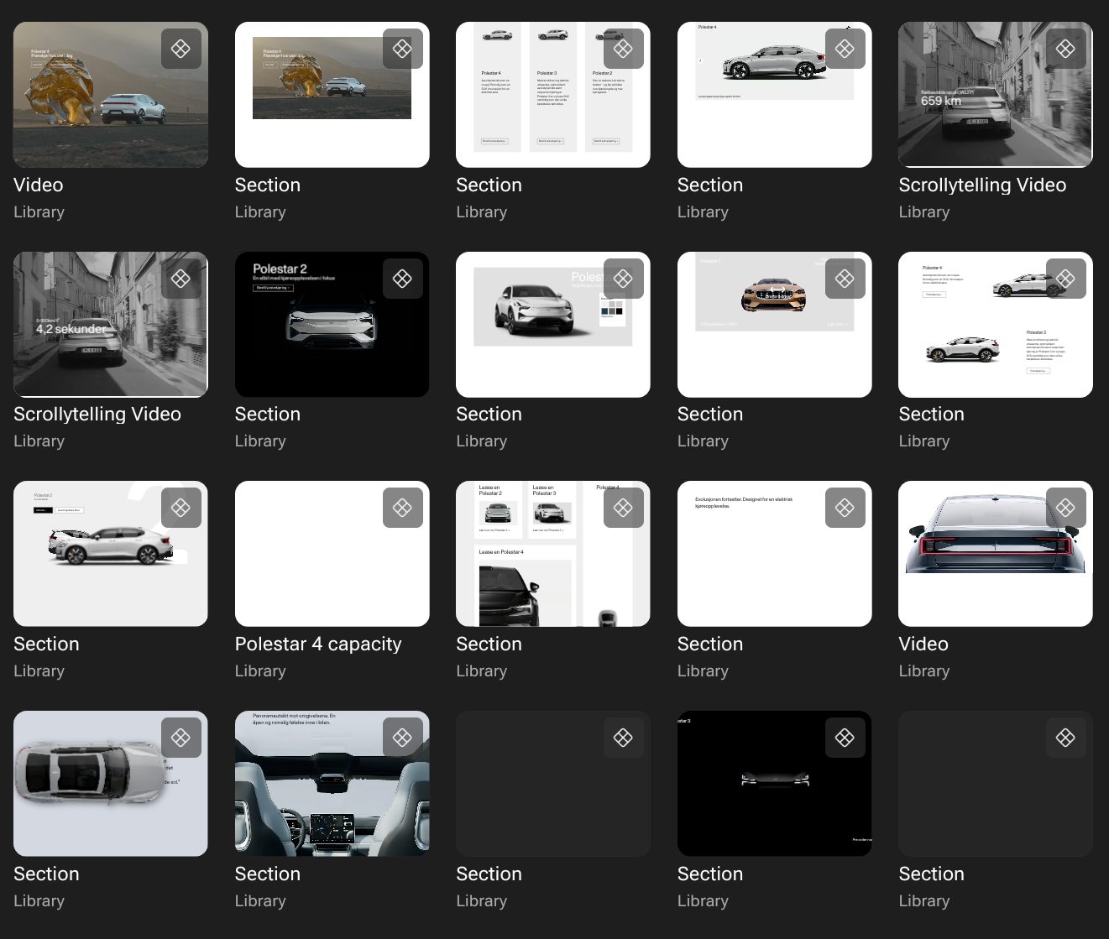The height and width of the screenshot is (939, 1109).
Task: Click component icon on two white cars card
Action: [x=1066, y=279]
